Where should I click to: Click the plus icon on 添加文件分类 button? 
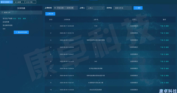pyautogui.click(x=16, y=32)
